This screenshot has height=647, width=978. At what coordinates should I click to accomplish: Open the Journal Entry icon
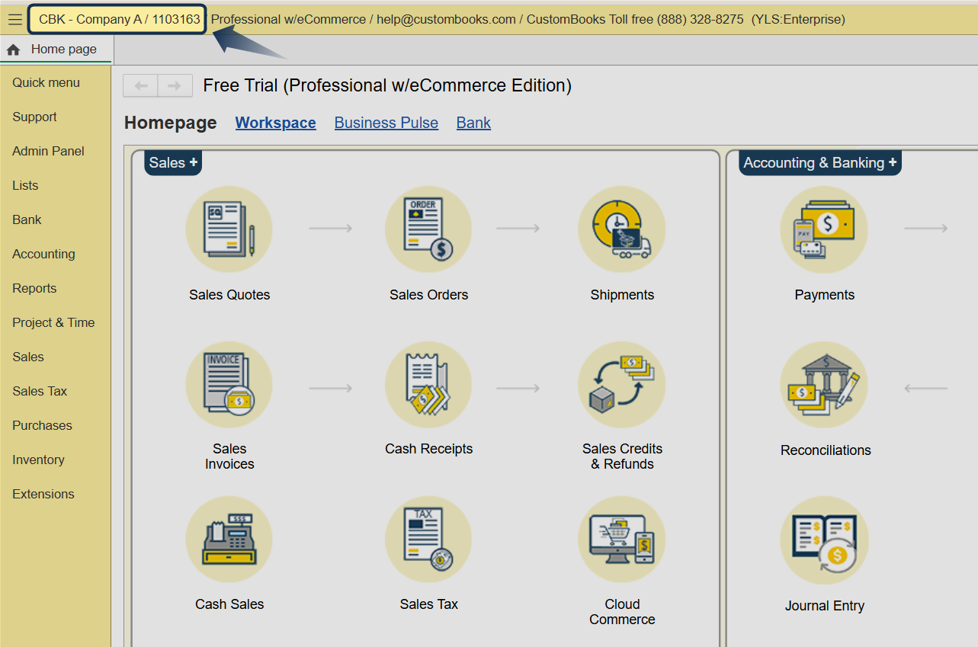click(x=824, y=541)
